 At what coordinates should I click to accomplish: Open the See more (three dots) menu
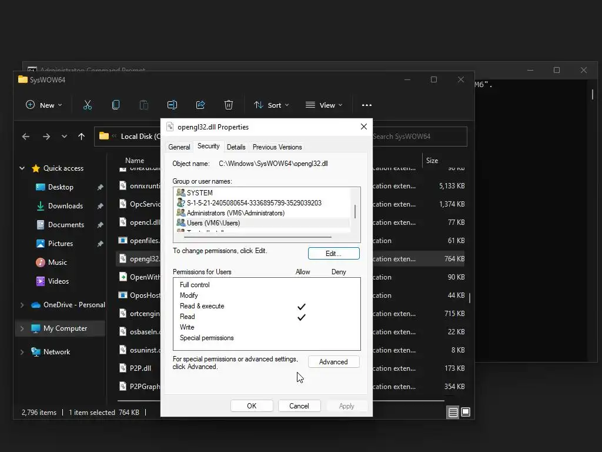(x=367, y=105)
